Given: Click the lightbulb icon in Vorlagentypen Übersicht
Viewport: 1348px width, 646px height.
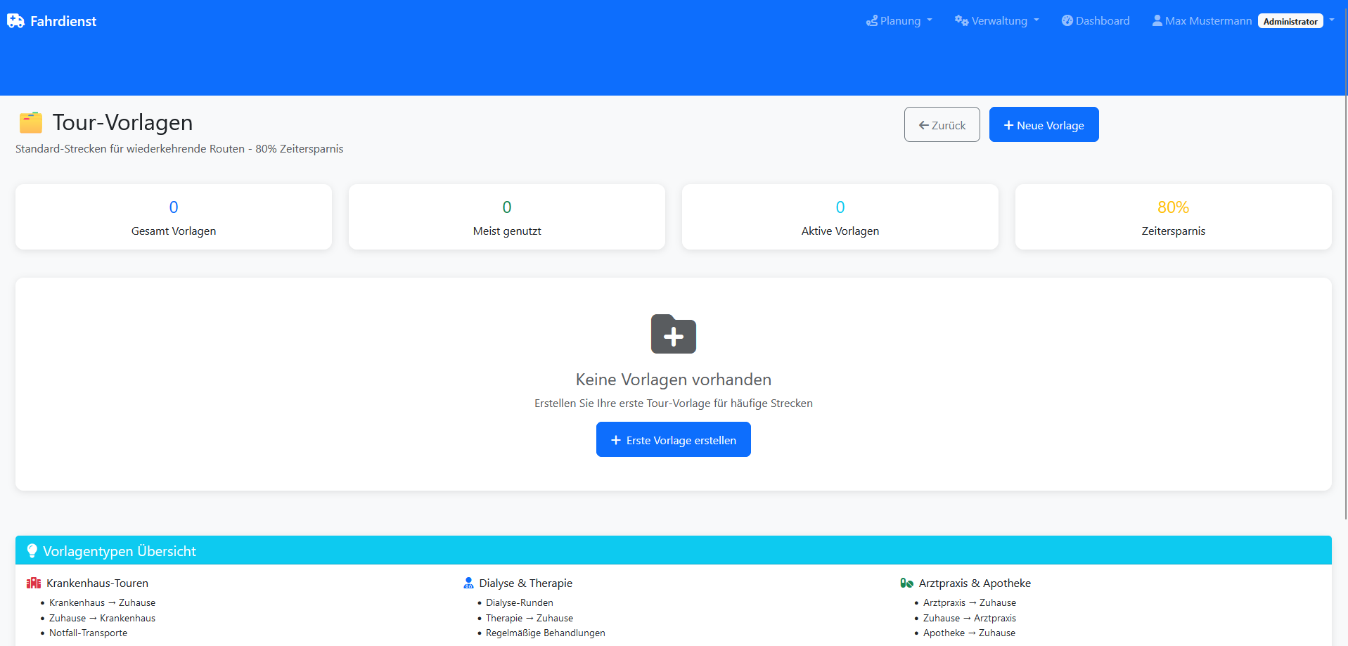Looking at the screenshot, I should (x=32, y=550).
